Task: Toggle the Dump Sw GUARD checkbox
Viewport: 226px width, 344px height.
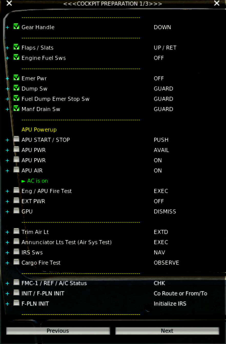Action: tap(16, 89)
